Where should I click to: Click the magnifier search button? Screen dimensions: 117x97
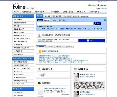coord(97,24)
